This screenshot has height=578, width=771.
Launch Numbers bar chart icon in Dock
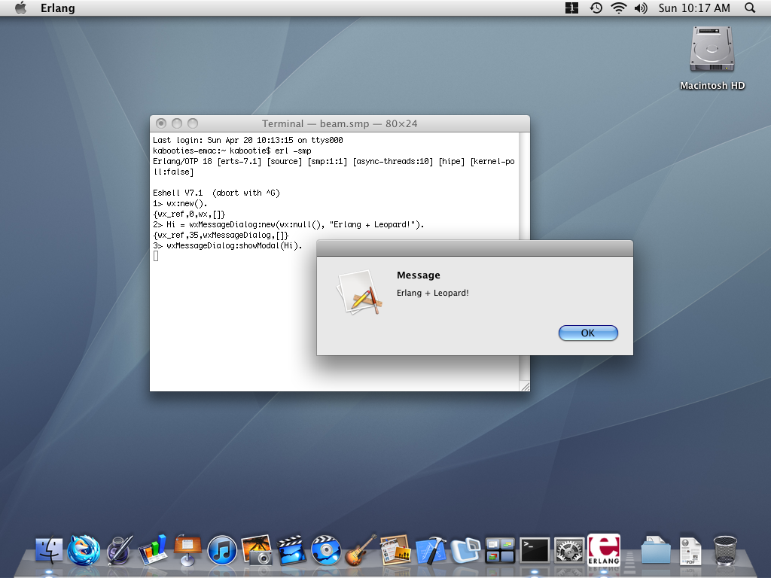coord(152,549)
